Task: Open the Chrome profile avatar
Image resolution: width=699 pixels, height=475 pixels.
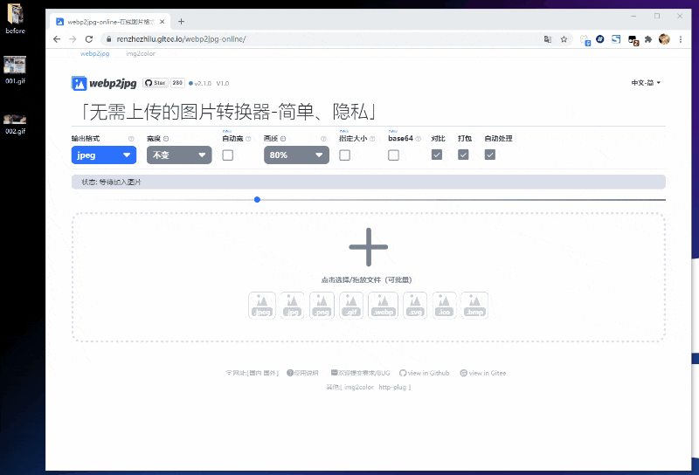Action: point(664,39)
